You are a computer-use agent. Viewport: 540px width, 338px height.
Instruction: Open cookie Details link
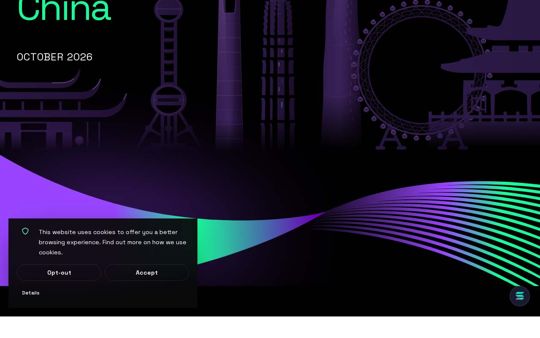coord(31,293)
